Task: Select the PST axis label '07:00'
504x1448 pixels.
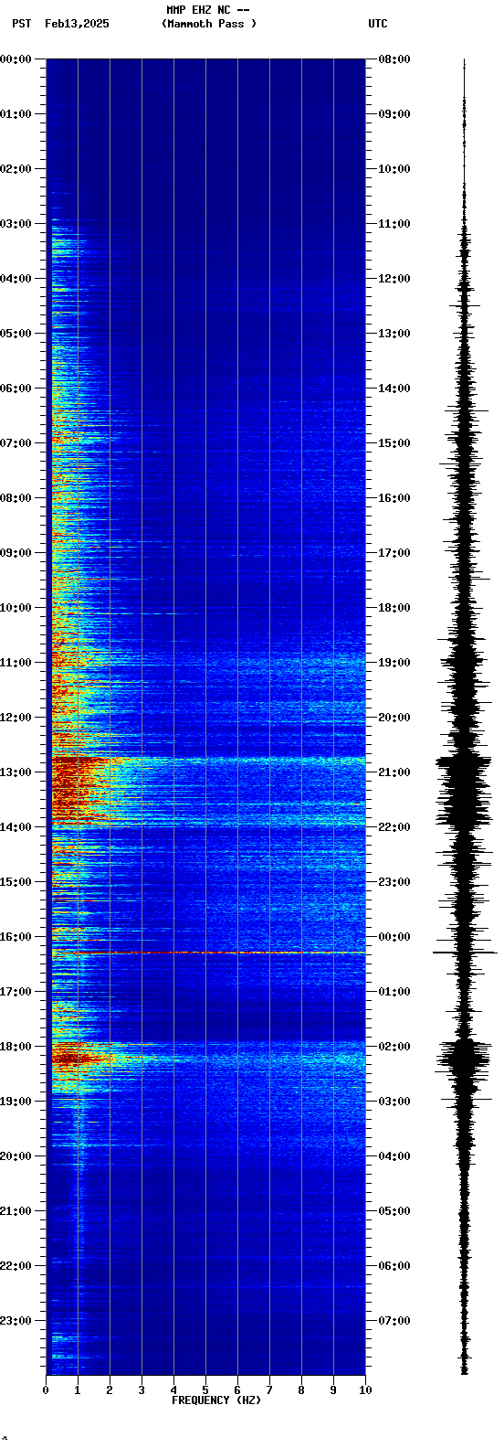Action: [x=16, y=443]
